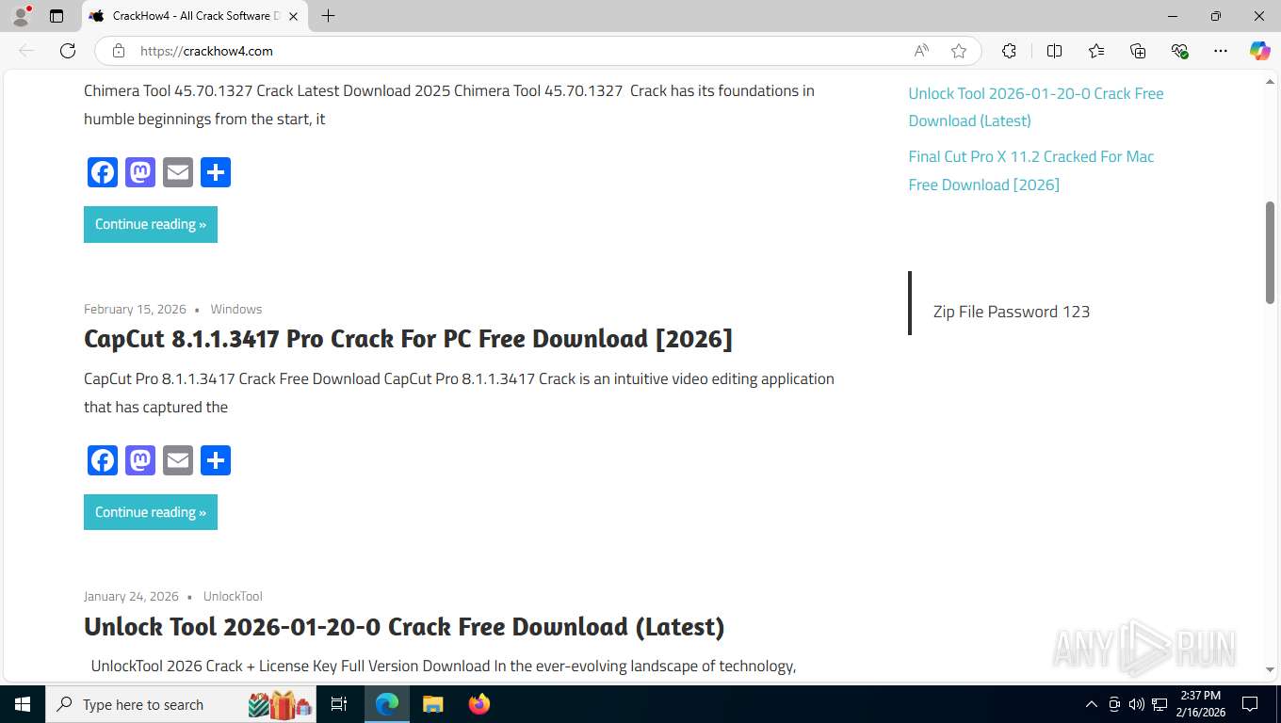
Task: Open the Copilot sidebar icon
Action: [x=1259, y=51]
